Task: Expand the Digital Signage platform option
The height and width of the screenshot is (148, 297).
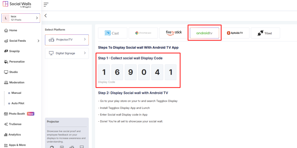Action: (x=67, y=53)
